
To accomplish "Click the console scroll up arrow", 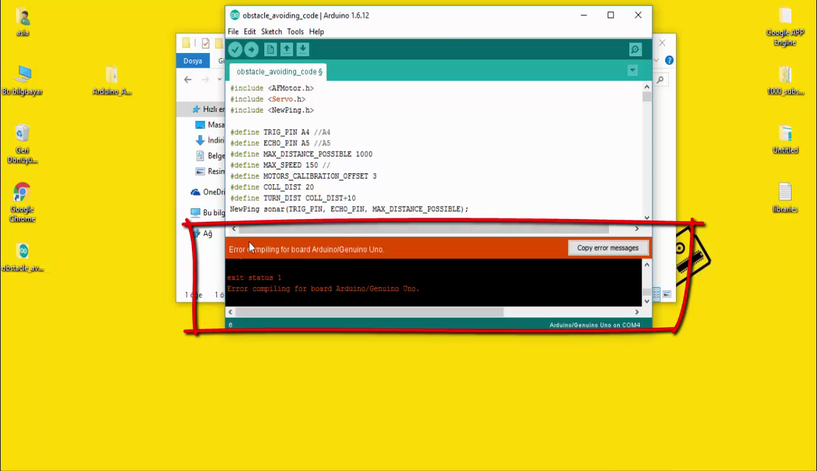I will click(647, 264).
